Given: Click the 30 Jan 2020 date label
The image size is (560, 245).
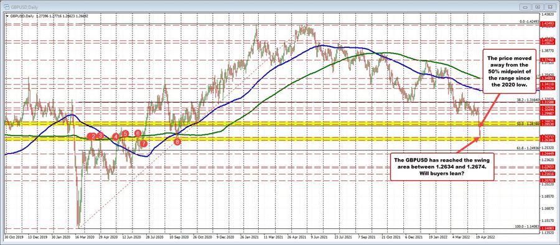Looking at the screenshot, I should click(62, 236).
